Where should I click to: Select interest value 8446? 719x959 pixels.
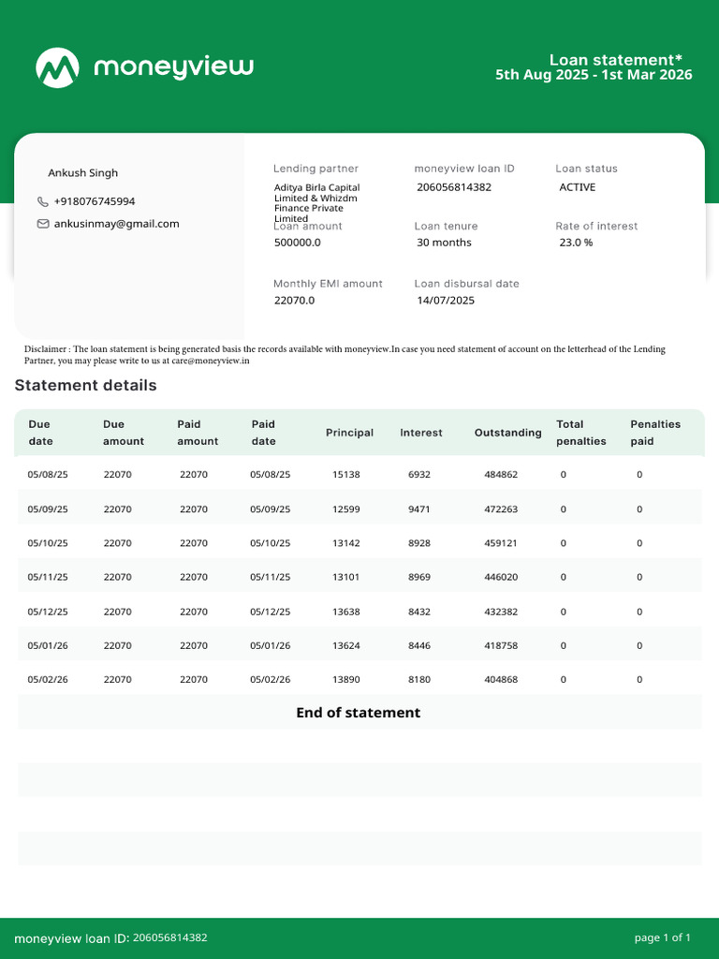(419, 645)
